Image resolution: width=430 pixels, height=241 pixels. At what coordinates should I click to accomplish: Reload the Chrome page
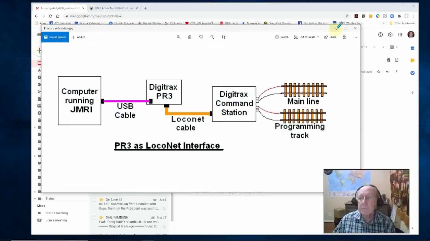click(x=50, y=16)
